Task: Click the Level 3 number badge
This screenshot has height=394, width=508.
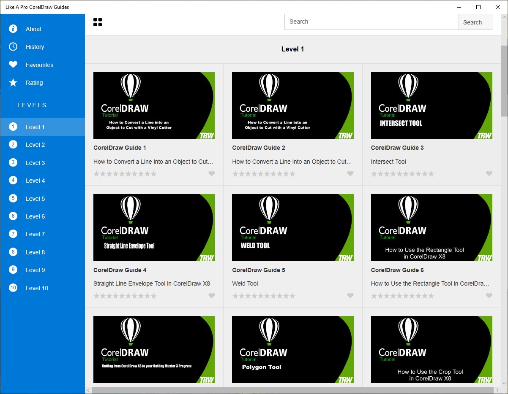Action: coord(13,162)
